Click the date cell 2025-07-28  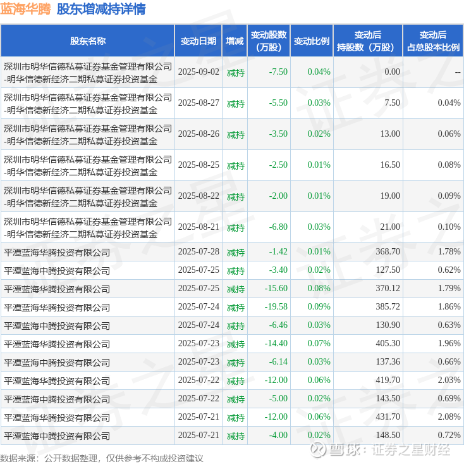point(198,251)
